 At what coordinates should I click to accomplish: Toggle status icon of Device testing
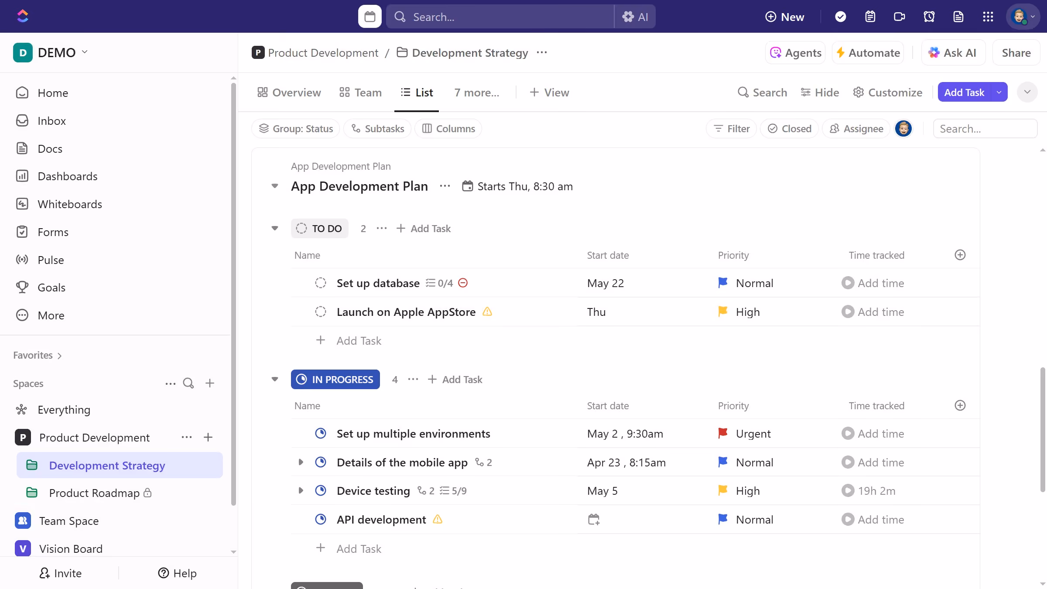click(321, 490)
